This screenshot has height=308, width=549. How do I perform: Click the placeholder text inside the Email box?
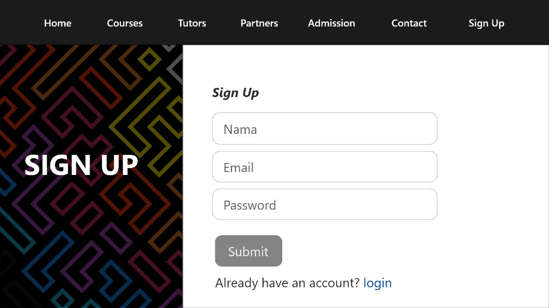click(x=238, y=167)
